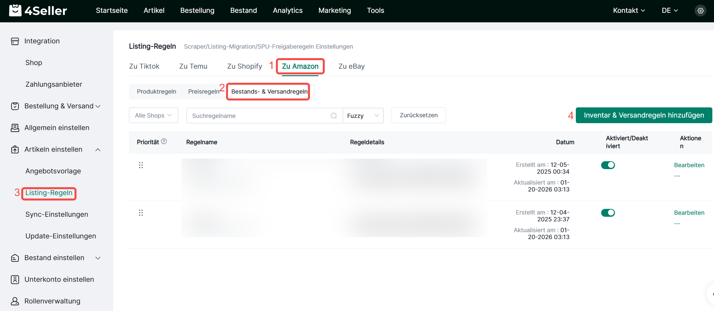Expand Bestand einstellen sidebar section
This screenshot has width=714, height=311.
click(98, 258)
